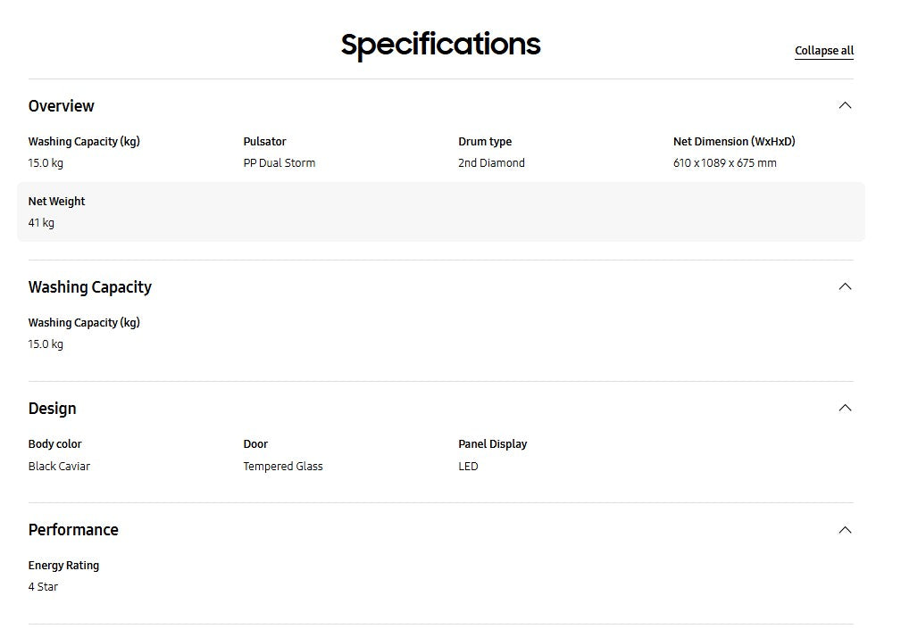Click the Overview section heading
Viewport: 901px width, 629px height.
pyautogui.click(x=61, y=105)
